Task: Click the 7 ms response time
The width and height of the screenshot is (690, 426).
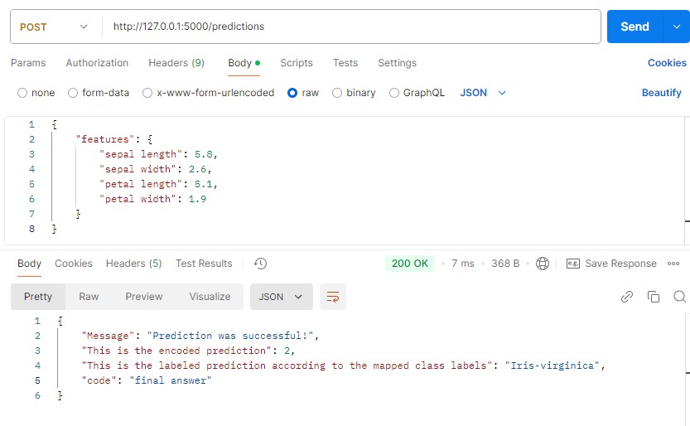Action: (x=463, y=264)
